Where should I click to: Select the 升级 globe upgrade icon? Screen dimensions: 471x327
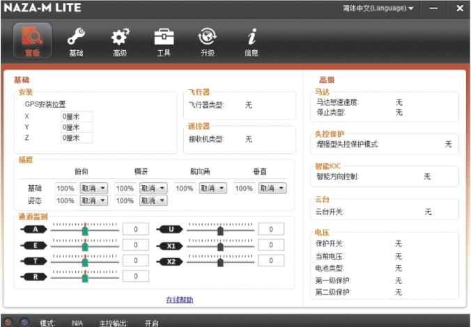click(x=208, y=40)
